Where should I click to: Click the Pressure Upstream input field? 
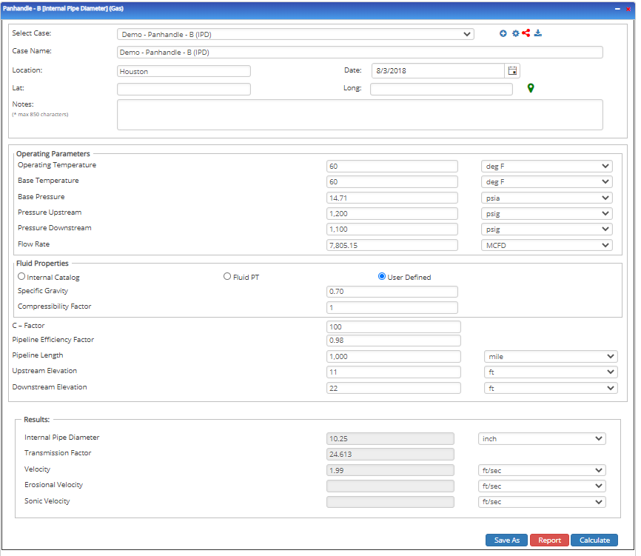(x=392, y=213)
